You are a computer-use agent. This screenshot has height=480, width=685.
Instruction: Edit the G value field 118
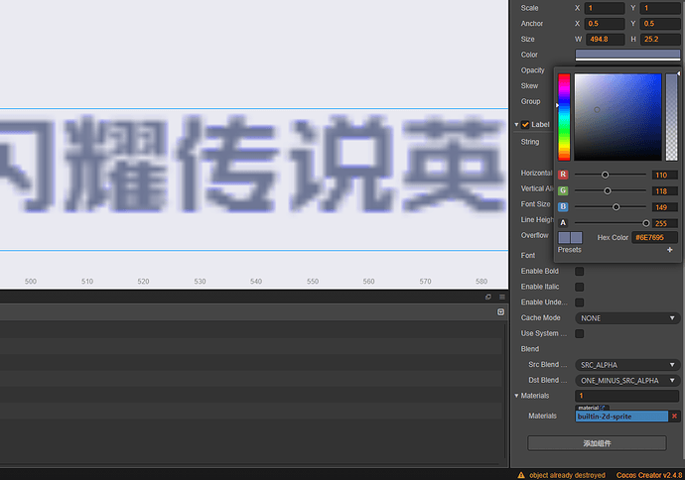[x=664, y=191]
